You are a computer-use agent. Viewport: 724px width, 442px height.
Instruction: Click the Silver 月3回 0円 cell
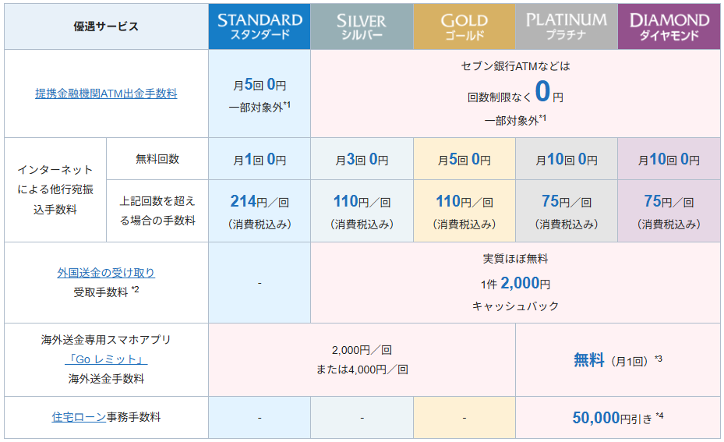(362, 159)
